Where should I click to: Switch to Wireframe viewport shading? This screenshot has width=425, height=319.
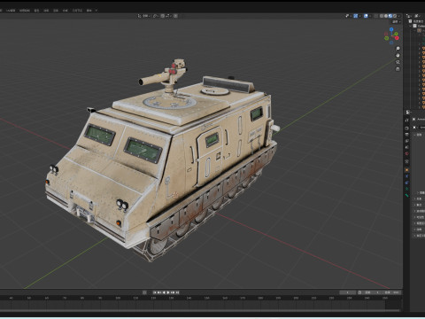[382, 16]
